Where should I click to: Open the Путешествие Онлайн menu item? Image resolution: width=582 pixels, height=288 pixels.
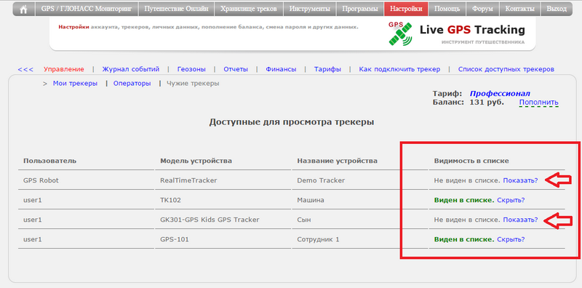[x=176, y=9]
